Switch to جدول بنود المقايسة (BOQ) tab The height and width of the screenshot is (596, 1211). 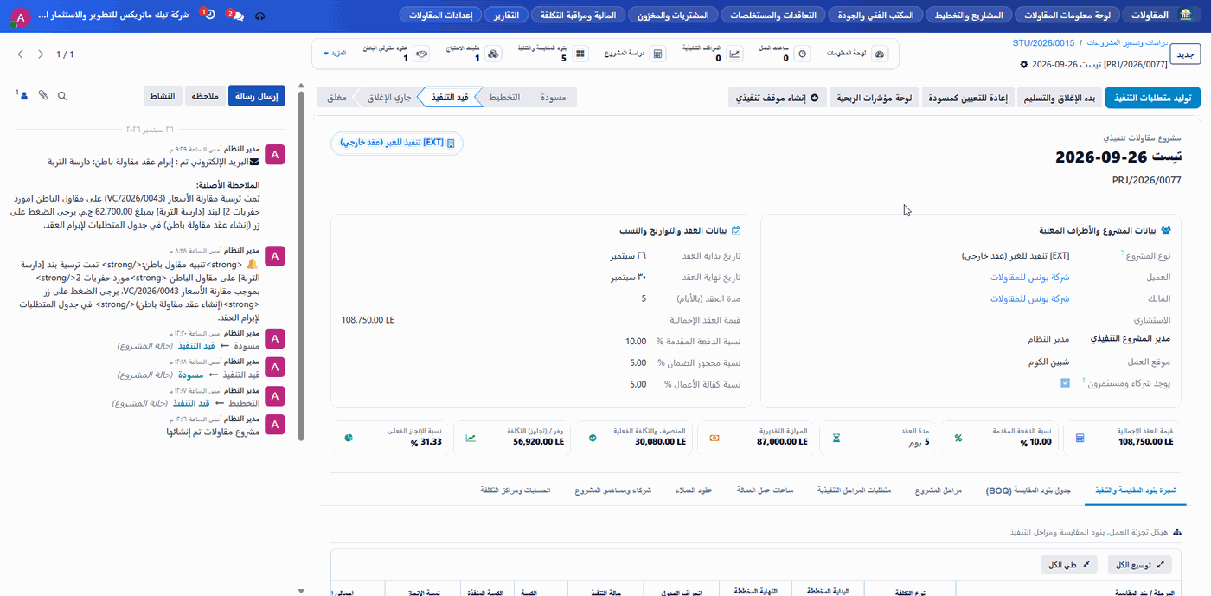click(1028, 490)
